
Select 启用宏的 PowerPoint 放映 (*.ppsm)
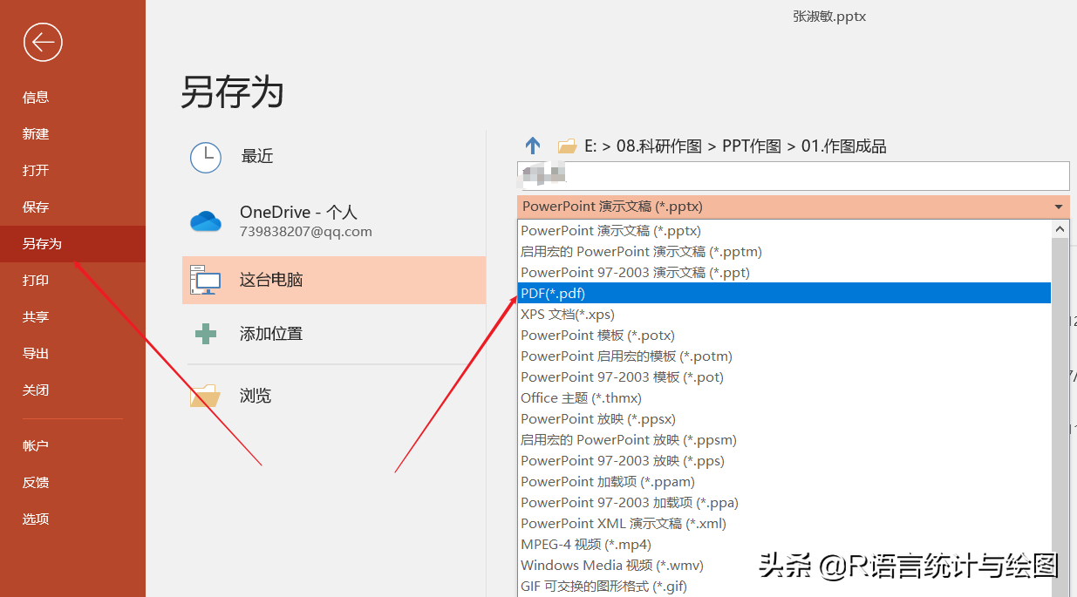click(784, 440)
